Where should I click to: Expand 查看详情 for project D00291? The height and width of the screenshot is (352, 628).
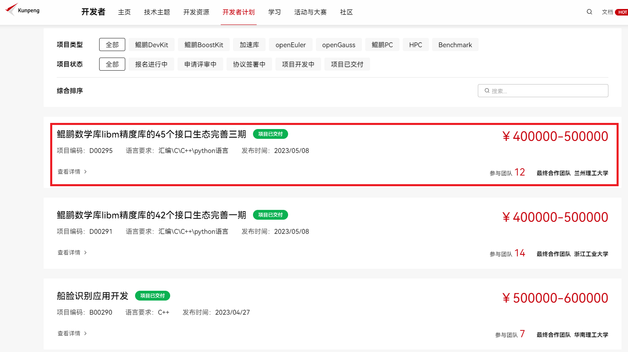coord(72,252)
